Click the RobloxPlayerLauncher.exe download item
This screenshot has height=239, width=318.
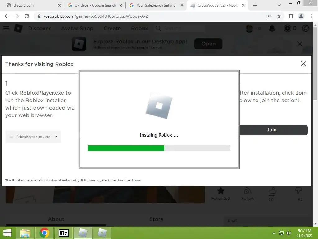[x=33, y=137]
